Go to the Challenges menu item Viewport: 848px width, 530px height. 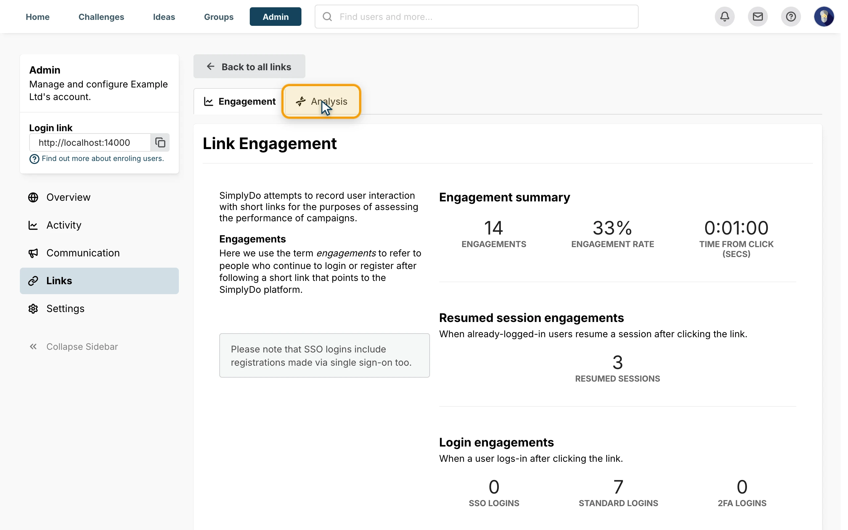(x=101, y=17)
